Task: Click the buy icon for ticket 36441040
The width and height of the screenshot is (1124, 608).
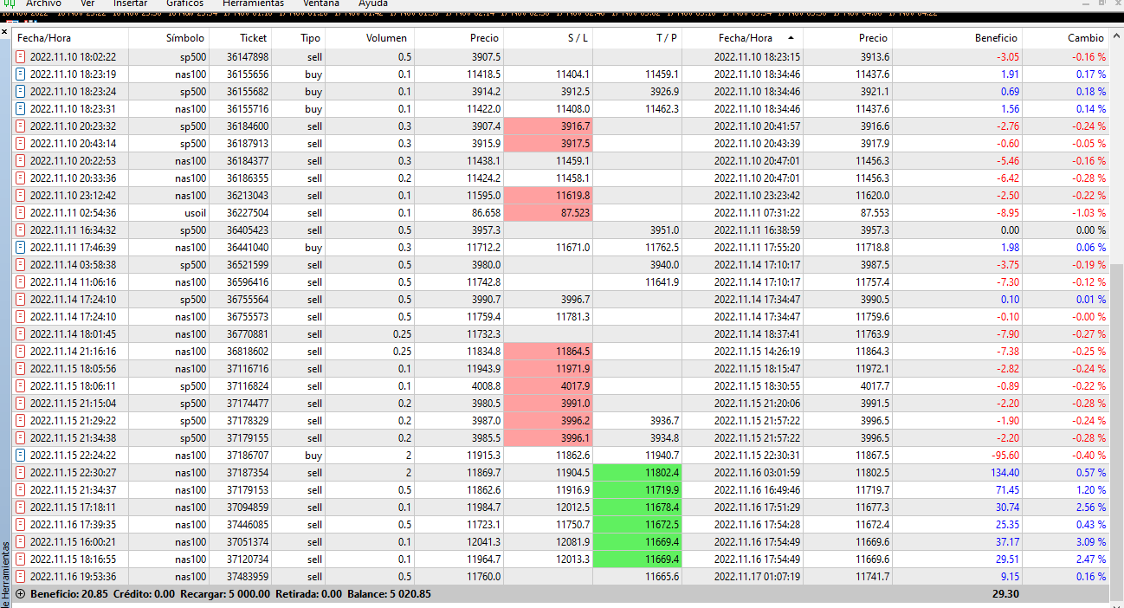Action: click(21, 248)
